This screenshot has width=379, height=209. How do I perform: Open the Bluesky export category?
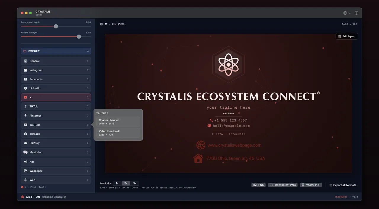point(56,143)
